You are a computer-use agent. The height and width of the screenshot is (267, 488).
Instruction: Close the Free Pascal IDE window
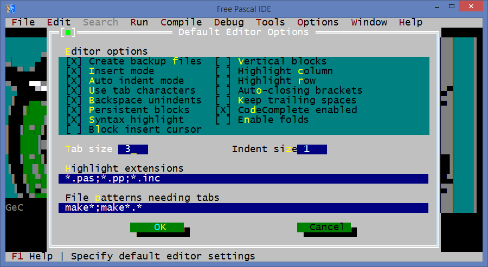point(471,6)
